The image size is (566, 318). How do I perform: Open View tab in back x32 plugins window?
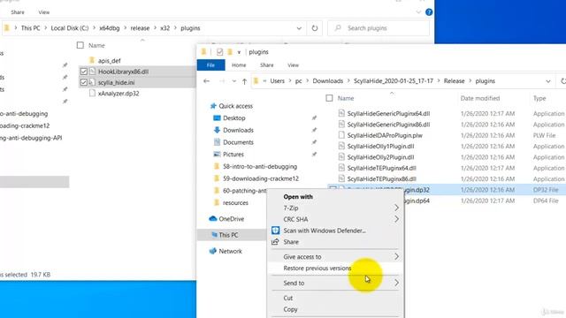point(44,12)
